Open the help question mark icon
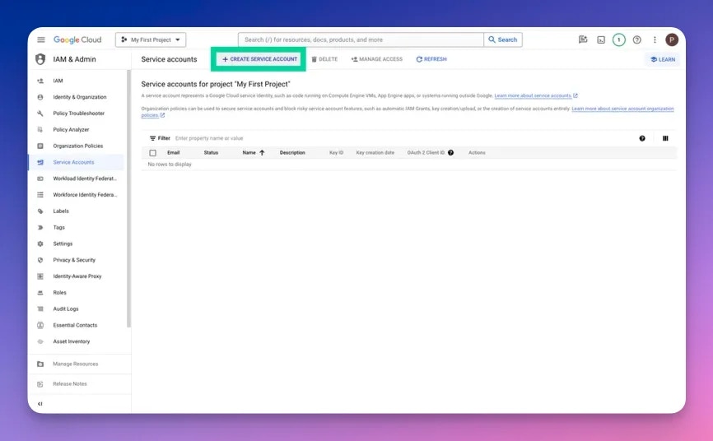Image resolution: width=713 pixels, height=441 pixels. pyautogui.click(x=637, y=40)
